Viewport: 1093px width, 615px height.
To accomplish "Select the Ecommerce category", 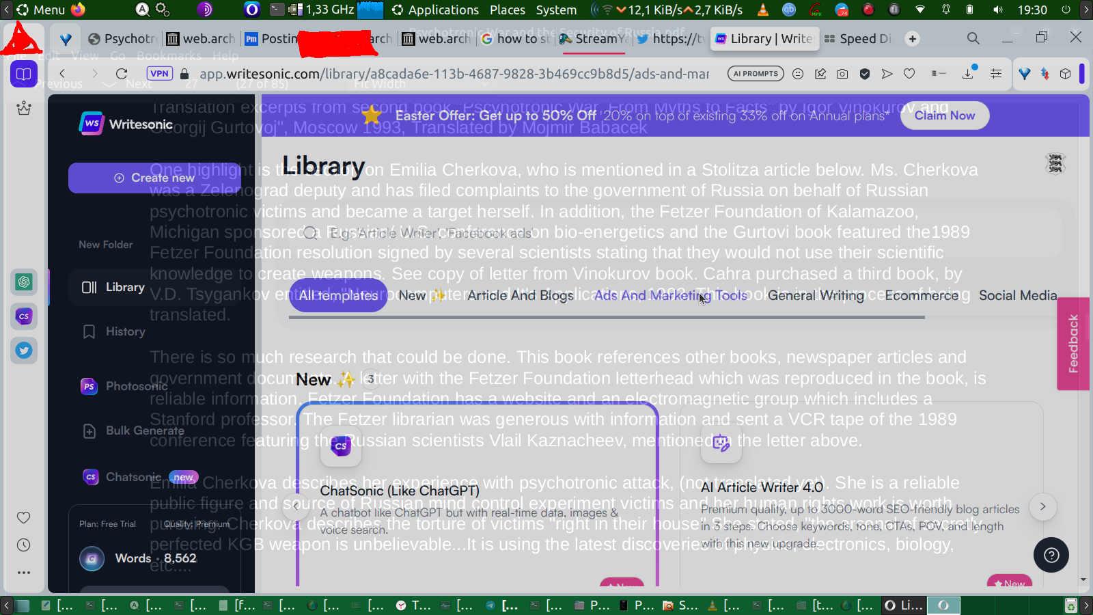I will coord(922,295).
